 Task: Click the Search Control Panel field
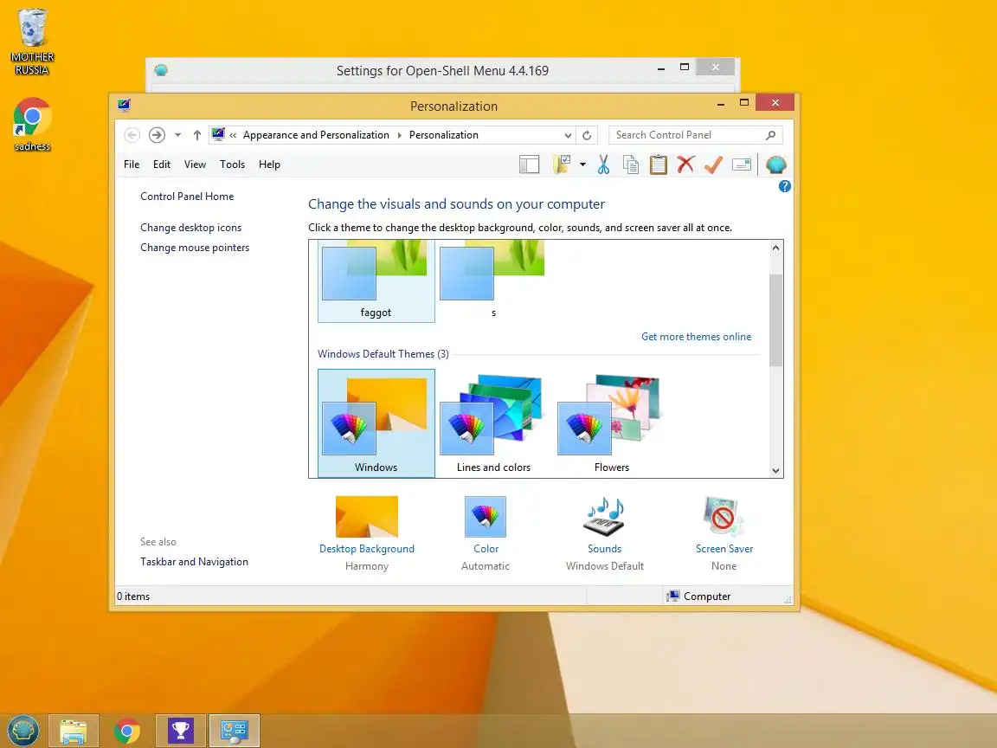(x=695, y=135)
